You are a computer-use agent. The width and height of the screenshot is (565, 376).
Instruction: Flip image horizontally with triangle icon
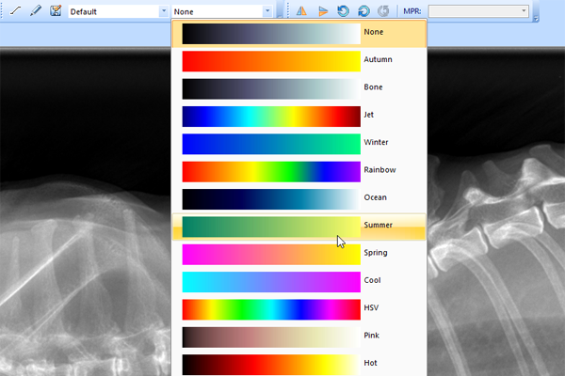click(x=301, y=11)
